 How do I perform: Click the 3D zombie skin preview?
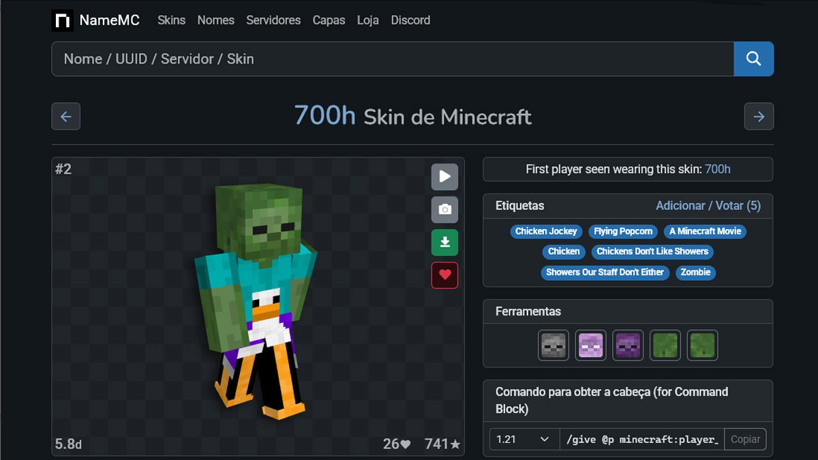coord(256,300)
